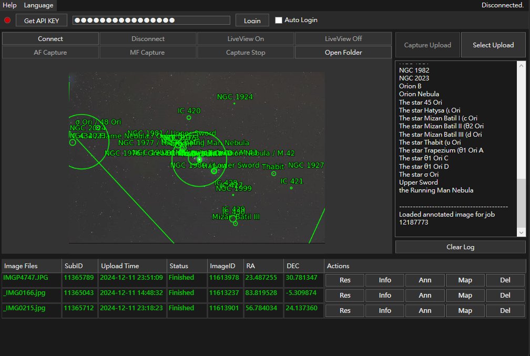Click the Login button
530x356 pixels.
click(252, 21)
